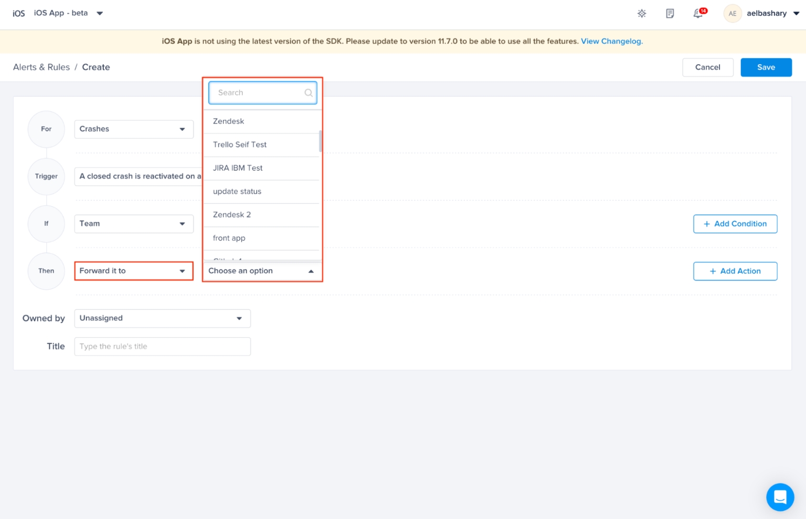Focus the rule Title input field
Viewport: 806px width, 519px height.
point(162,347)
